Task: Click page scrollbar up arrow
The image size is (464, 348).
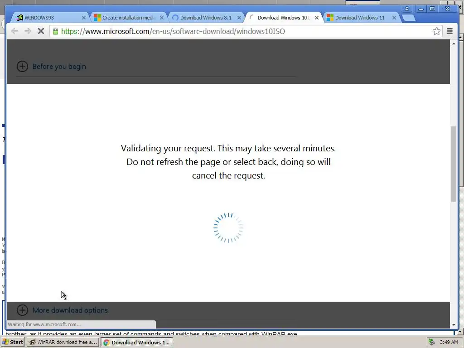Action: point(454,43)
